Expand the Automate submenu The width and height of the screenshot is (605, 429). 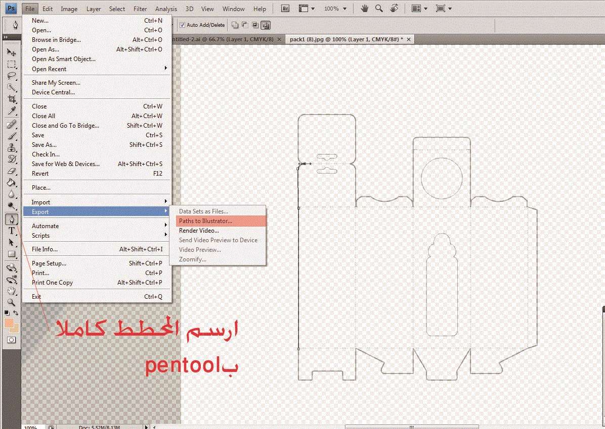click(x=97, y=226)
